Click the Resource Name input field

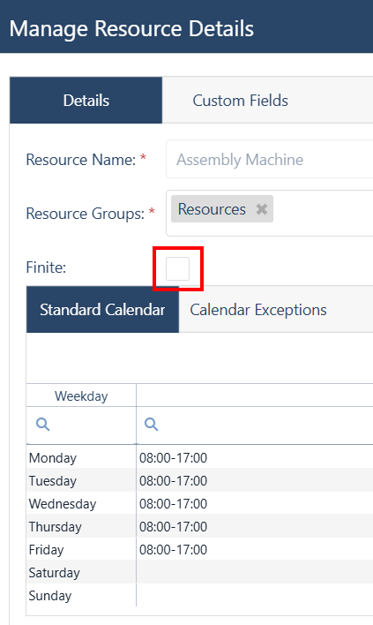(x=270, y=160)
